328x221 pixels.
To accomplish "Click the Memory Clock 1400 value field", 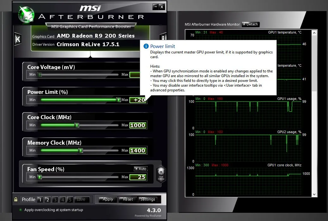I will (138, 150).
